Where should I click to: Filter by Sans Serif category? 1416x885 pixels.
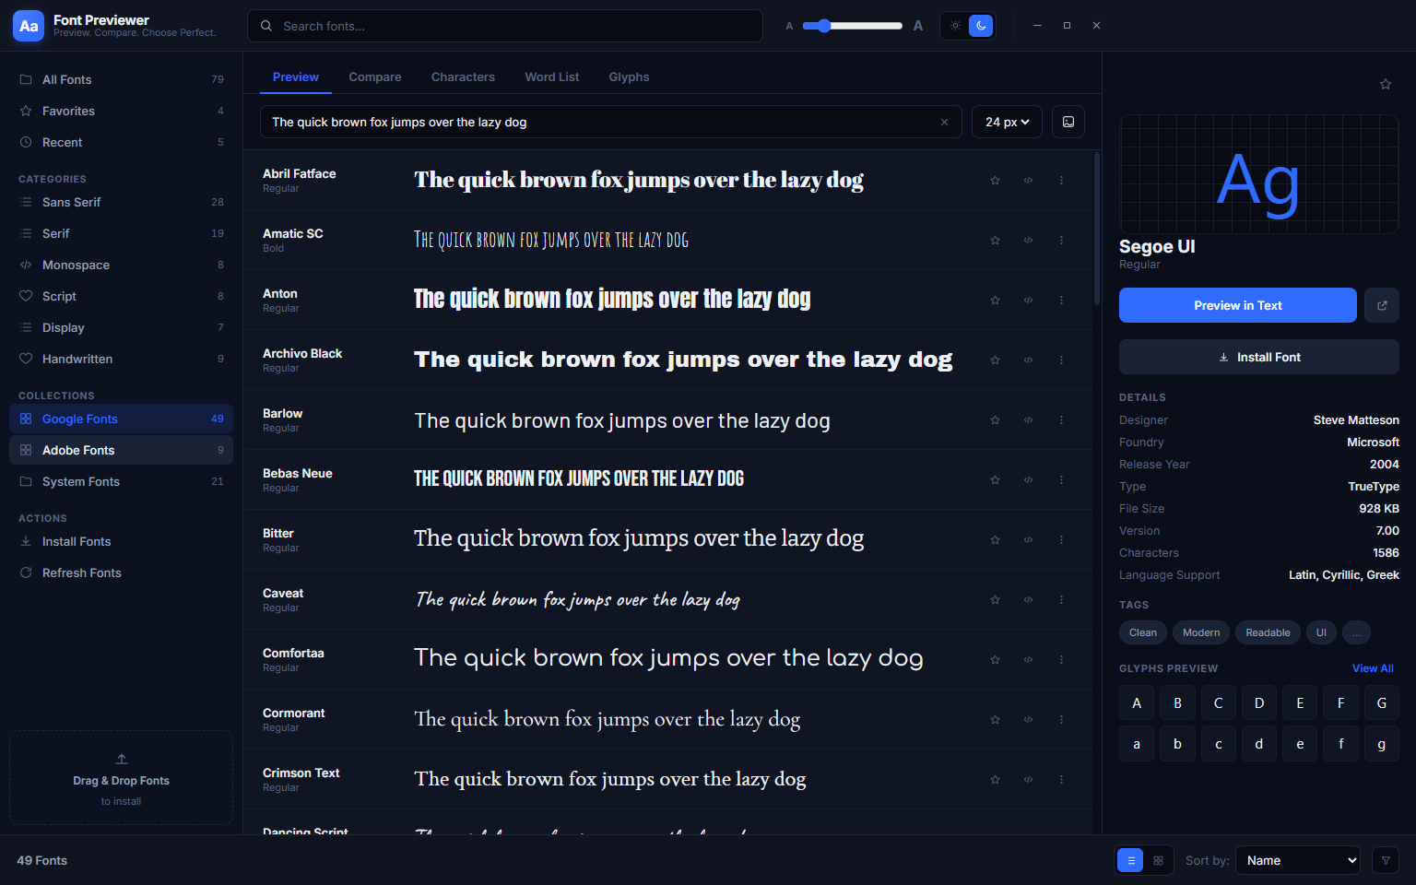121,202
